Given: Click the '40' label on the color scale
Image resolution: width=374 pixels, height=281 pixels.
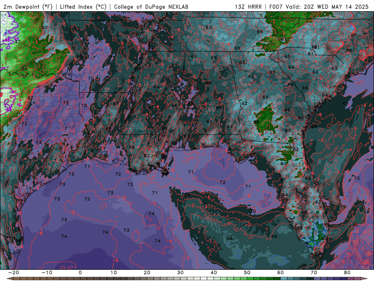Looking at the screenshot, I should tap(214, 273).
